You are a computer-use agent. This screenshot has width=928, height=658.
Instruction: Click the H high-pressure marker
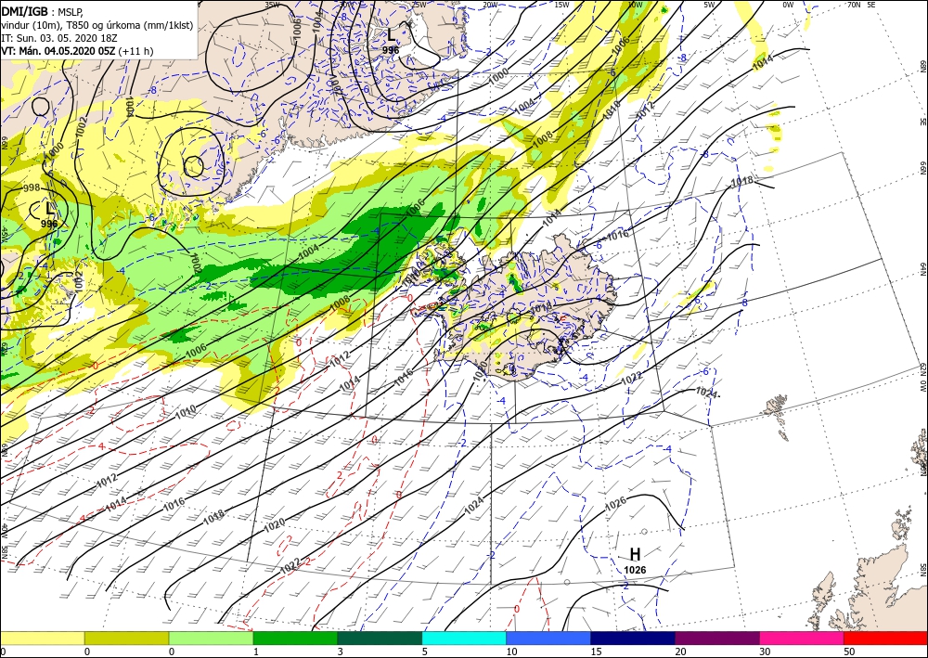pyautogui.click(x=635, y=554)
